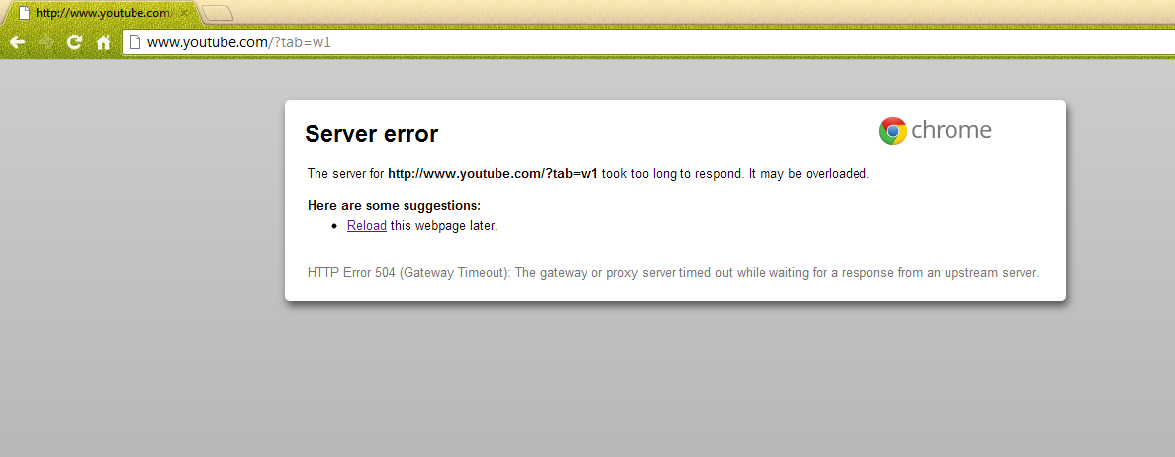Click the gray chrome wordmark text
This screenshot has height=457, width=1175.
click(951, 131)
